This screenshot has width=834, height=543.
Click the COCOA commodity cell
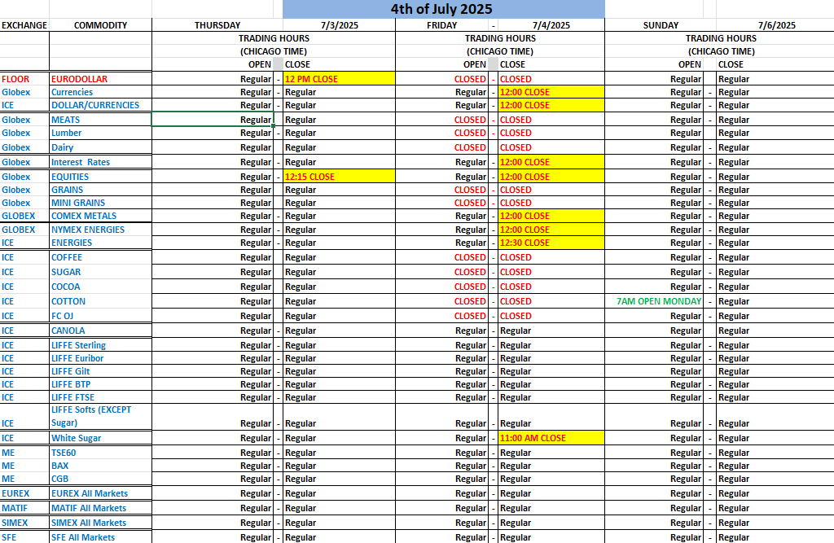click(100, 287)
